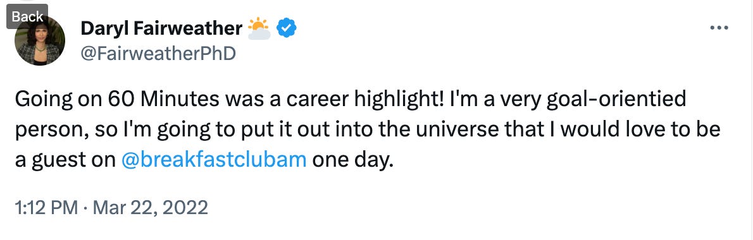This screenshot has width=753, height=240.
Task: Click the tweet's first line mentioning 60 Minutes
Action: [351, 100]
